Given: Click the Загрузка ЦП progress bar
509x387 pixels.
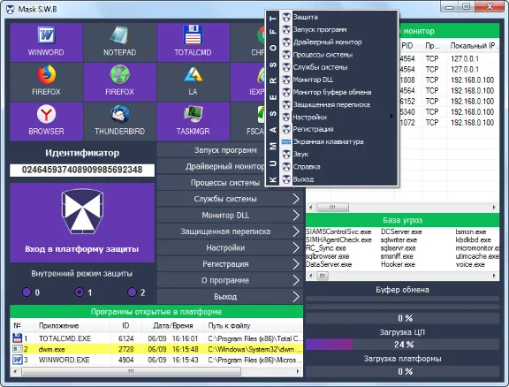Looking at the screenshot, I should [403, 345].
